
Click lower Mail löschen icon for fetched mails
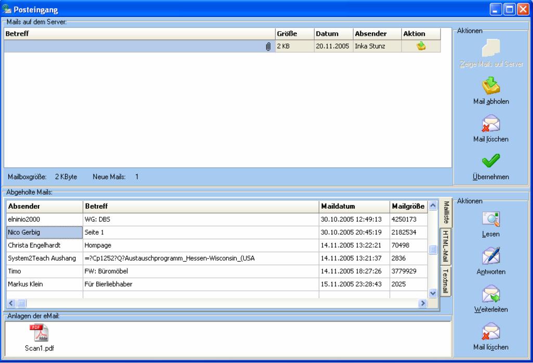click(x=491, y=332)
